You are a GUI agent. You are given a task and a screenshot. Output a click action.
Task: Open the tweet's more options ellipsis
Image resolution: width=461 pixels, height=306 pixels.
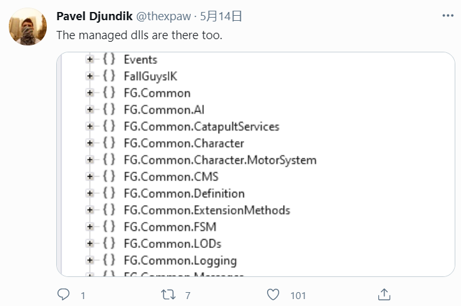click(448, 16)
